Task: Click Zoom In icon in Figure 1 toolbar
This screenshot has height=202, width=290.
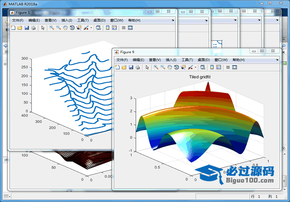Action: coord(52,28)
